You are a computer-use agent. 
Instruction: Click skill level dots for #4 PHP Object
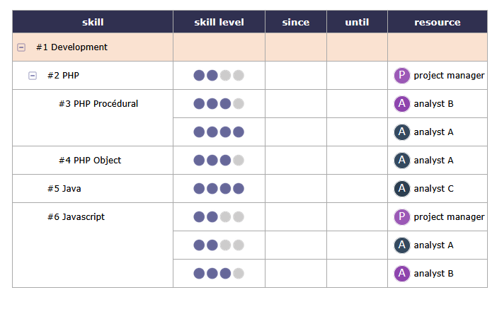(x=219, y=161)
